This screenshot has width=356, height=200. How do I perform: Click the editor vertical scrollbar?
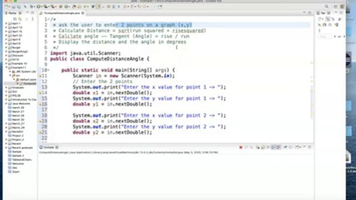click(311, 102)
